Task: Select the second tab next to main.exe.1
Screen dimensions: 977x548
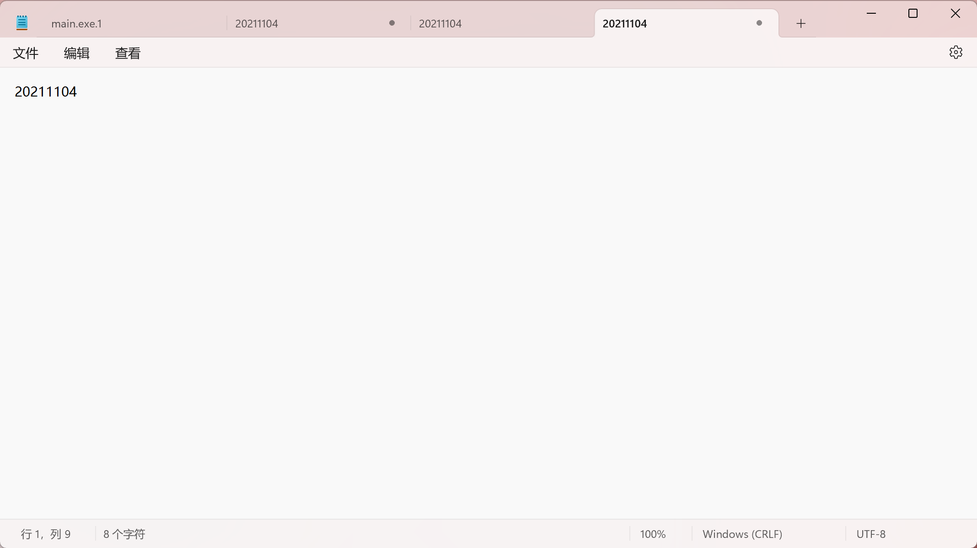Action: (x=257, y=24)
